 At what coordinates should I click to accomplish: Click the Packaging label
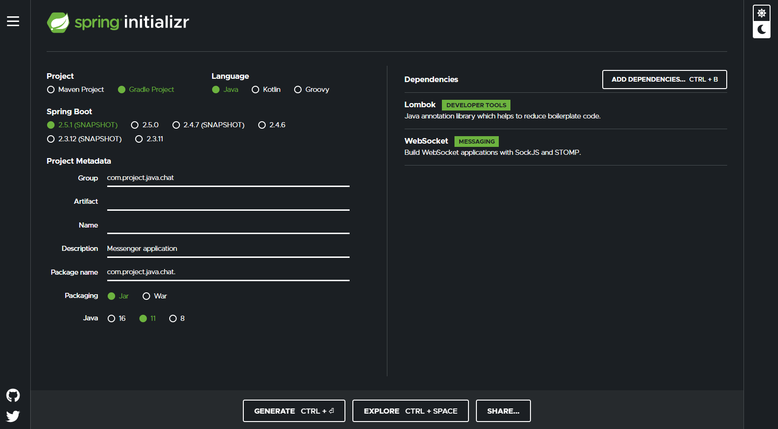tap(81, 296)
